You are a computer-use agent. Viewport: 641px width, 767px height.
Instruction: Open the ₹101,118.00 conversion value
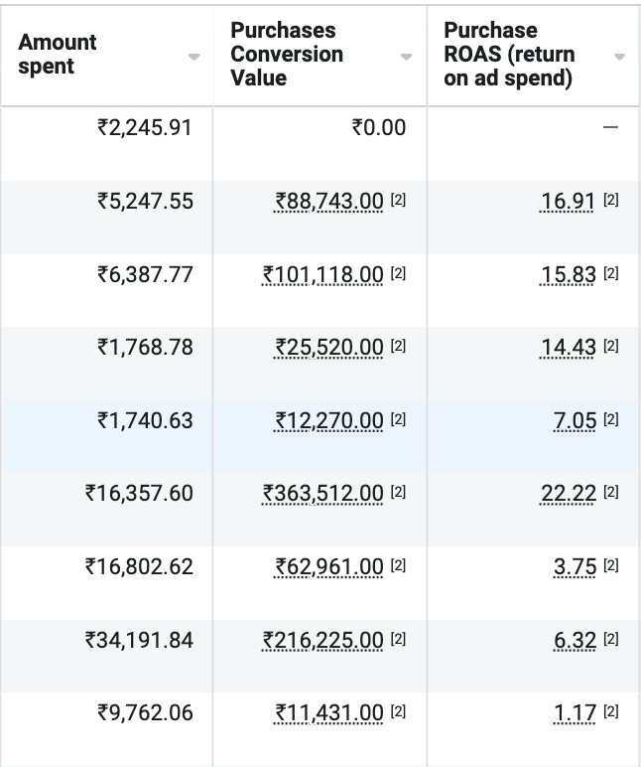click(322, 274)
